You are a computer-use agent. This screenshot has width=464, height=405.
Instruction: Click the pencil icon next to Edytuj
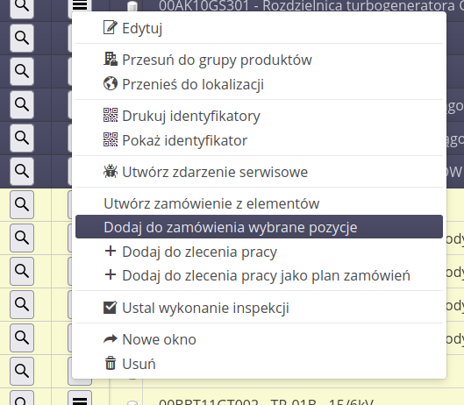click(x=111, y=27)
